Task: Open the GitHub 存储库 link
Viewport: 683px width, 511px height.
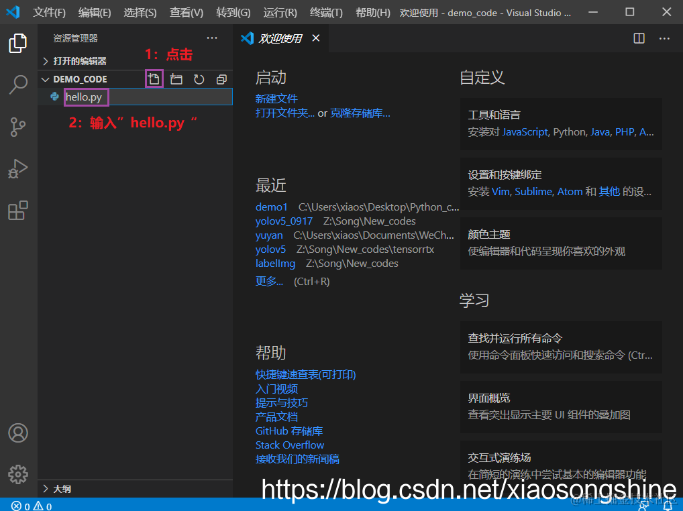Action: (289, 431)
